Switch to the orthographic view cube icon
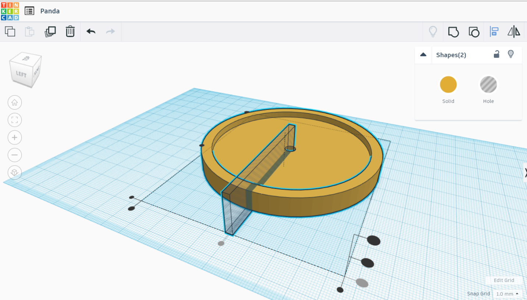527x300 pixels. click(x=15, y=172)
